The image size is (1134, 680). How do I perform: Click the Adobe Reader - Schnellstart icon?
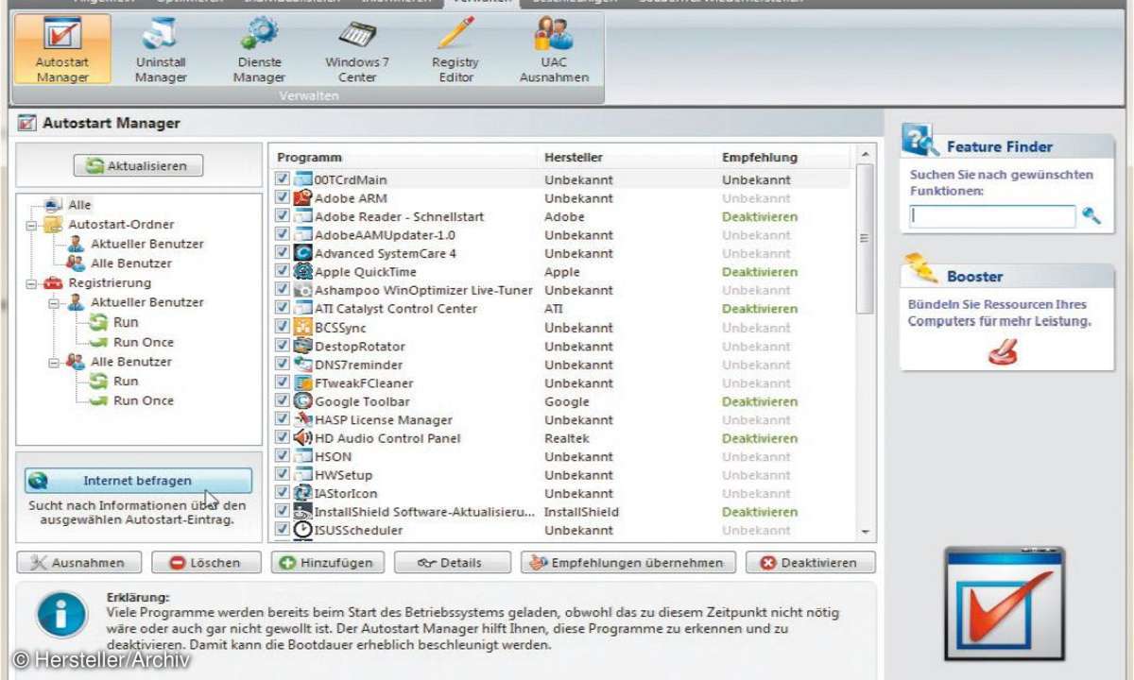pos(302,216)
